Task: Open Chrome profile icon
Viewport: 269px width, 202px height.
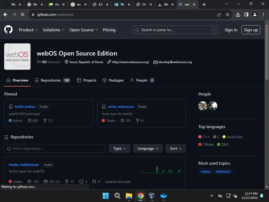Action: point(255,15)
